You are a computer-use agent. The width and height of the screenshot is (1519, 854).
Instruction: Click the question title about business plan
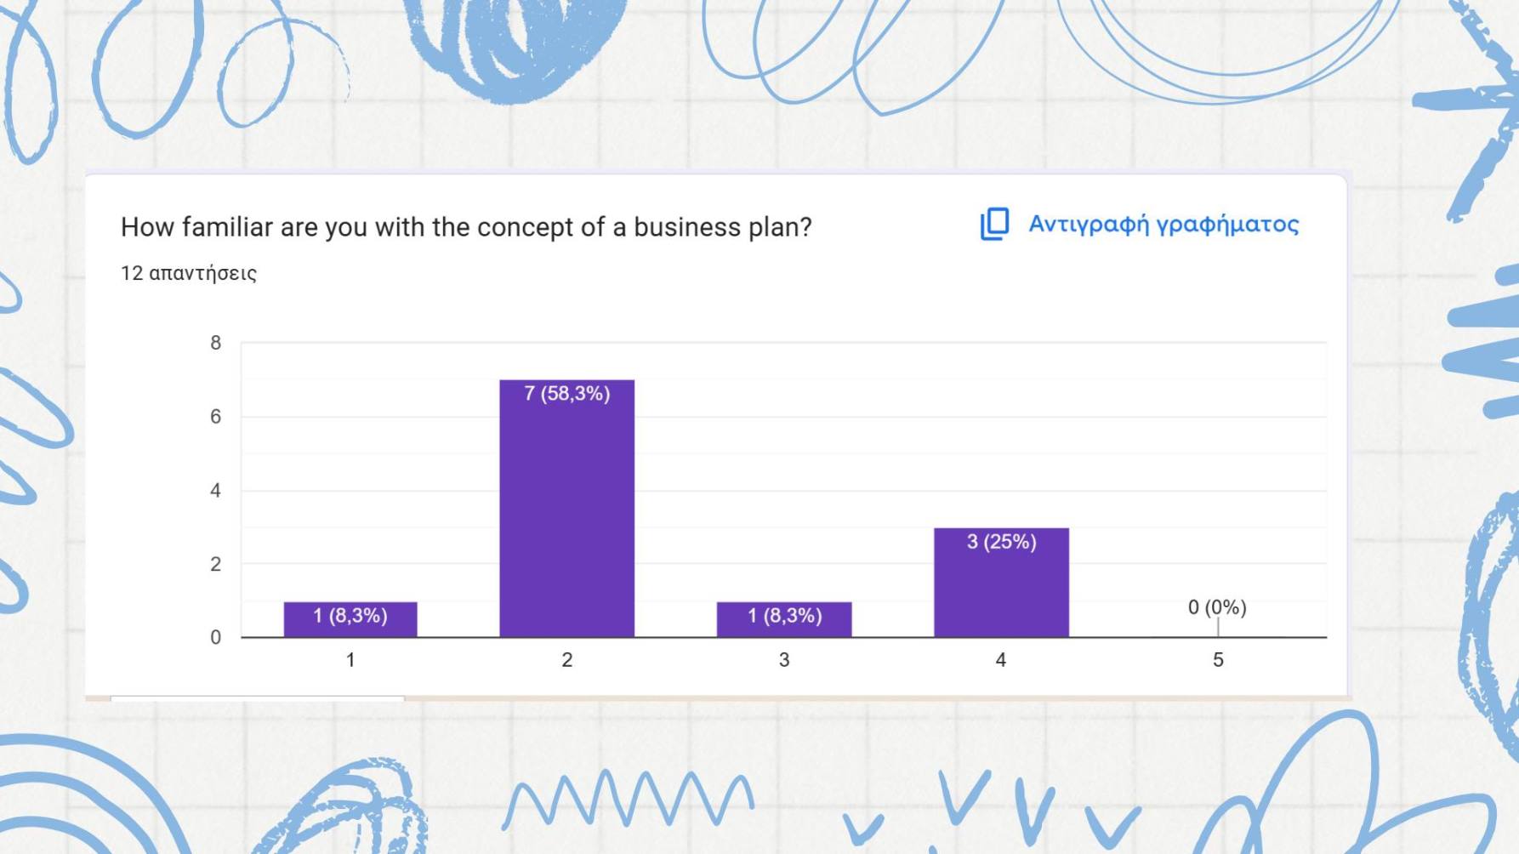click(466, 227)
